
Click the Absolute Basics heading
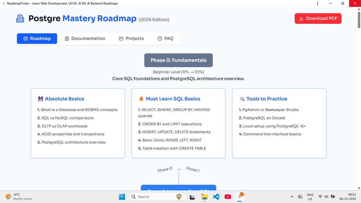click(64, 99)
